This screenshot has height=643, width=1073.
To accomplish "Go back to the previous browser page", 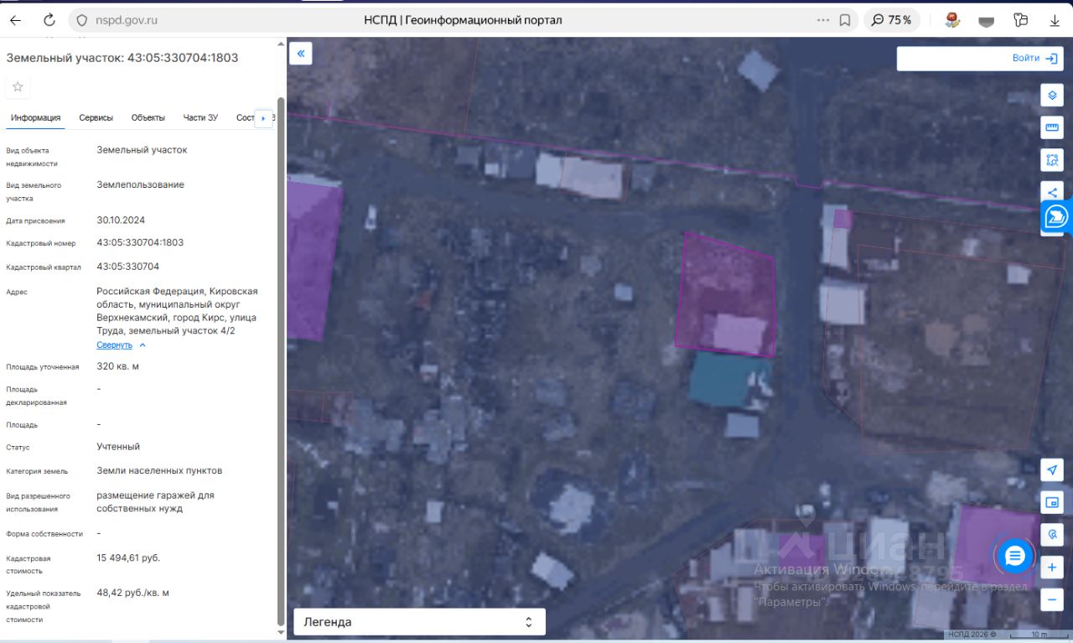I will tap(16, 20).
